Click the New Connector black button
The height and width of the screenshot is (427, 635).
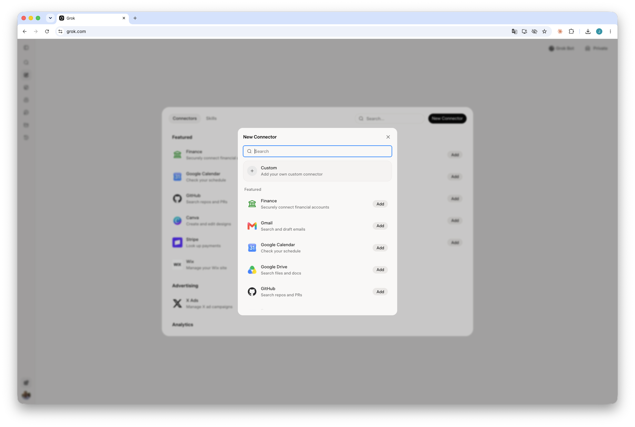447,119
